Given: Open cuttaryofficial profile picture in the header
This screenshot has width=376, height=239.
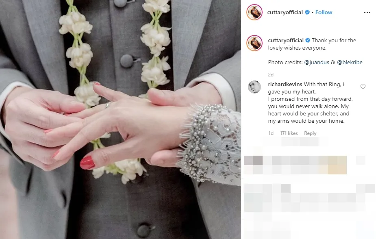Looking at the screenshot, I should (254, 12).
